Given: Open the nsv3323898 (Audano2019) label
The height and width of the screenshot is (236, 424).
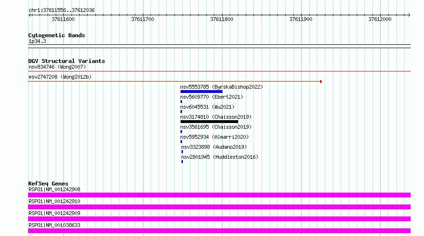Looking at the screenshot, I should [x=214, y=147].
